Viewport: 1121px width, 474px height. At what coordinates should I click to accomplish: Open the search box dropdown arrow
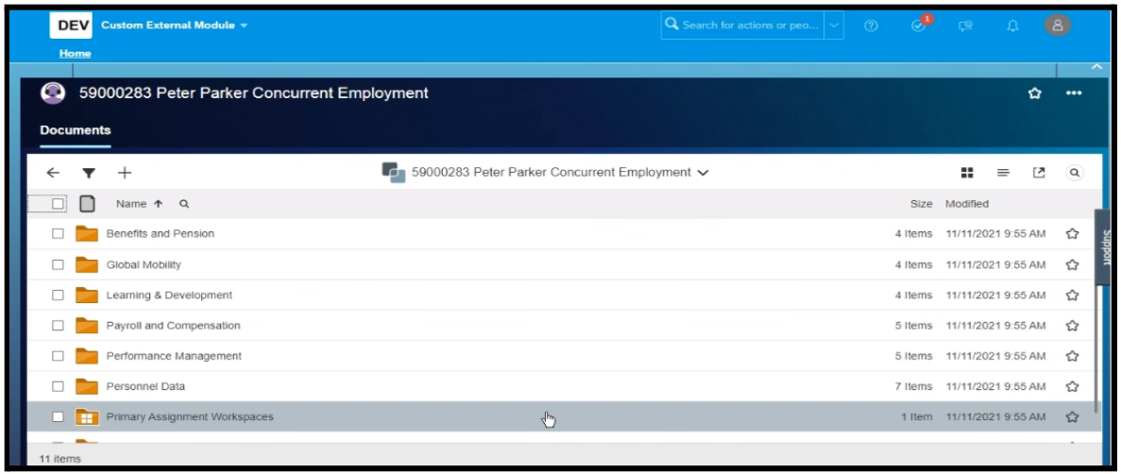(x=835, y=25)
